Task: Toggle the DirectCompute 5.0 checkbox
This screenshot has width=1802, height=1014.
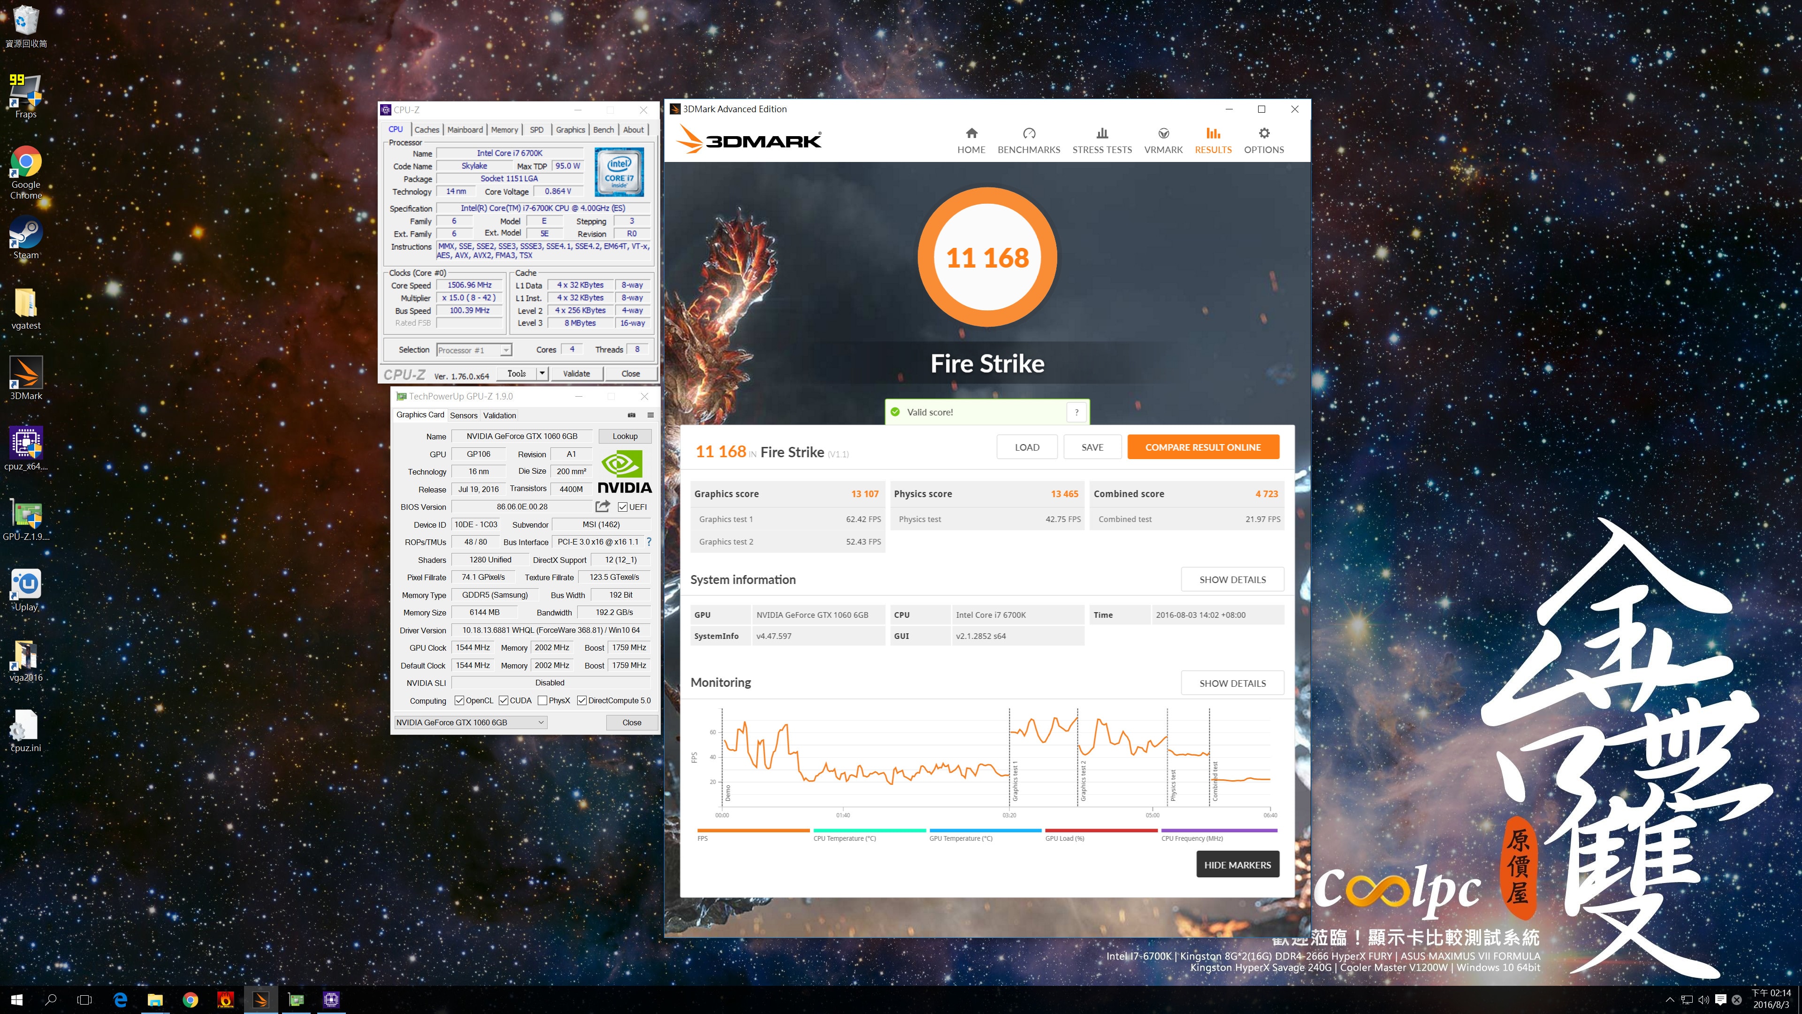Action: point(581,700)
